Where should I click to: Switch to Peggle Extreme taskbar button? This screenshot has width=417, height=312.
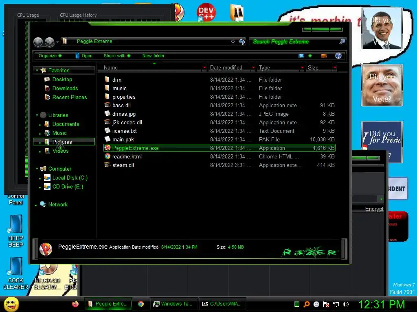click(108, 304)
